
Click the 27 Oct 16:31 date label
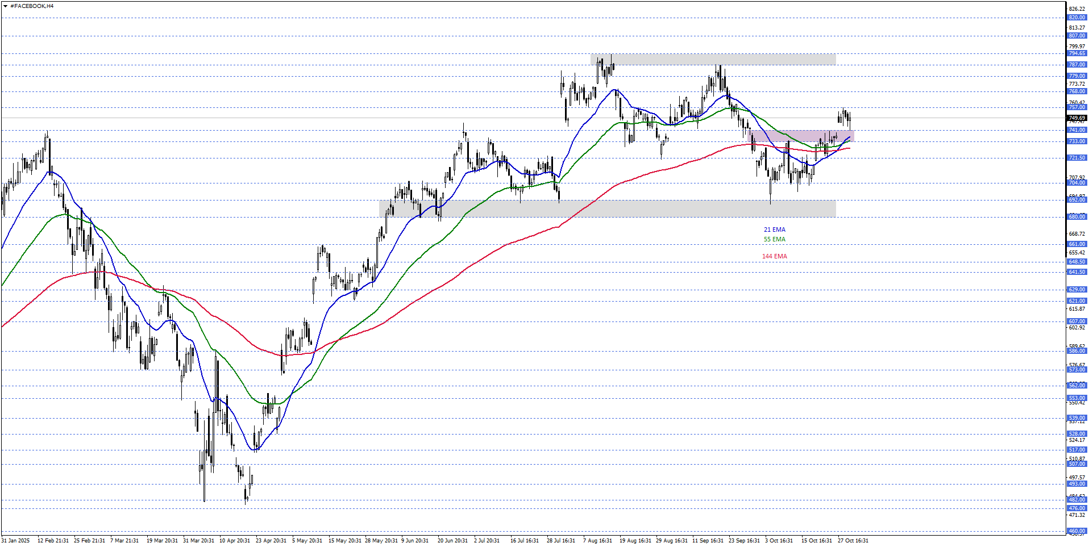pos(853,541)
